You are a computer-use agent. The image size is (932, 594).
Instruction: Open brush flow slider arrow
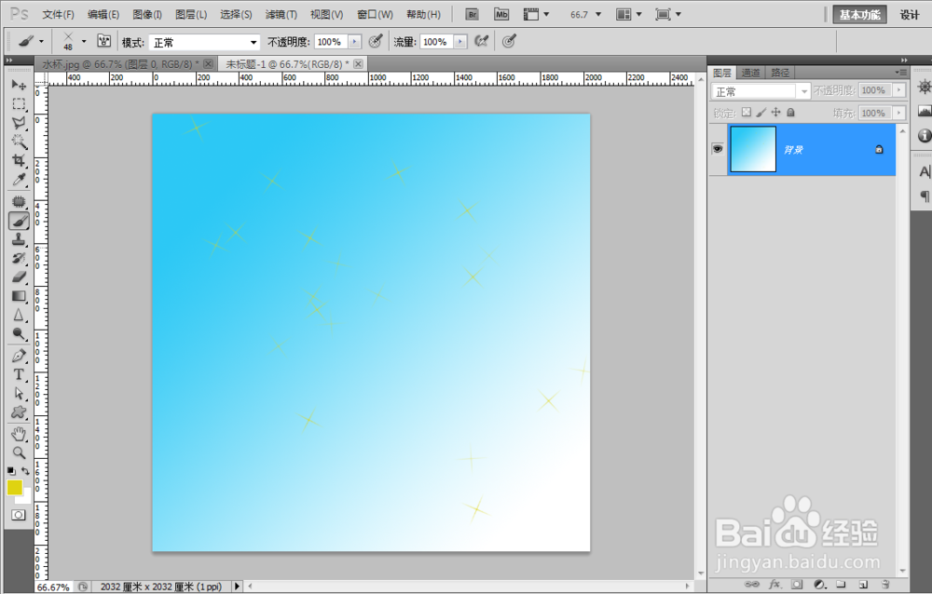(460, 42)
